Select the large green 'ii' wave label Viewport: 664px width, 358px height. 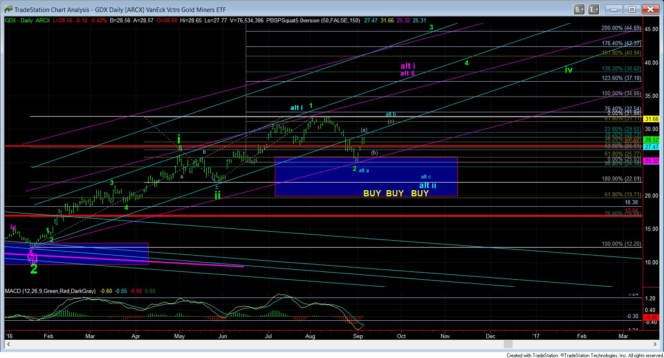pyautogui.click(x=217, y=195)
